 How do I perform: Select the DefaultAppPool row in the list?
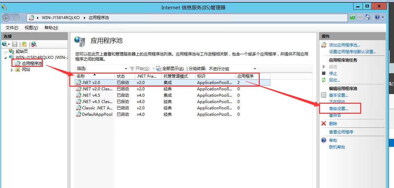[97, 114]
